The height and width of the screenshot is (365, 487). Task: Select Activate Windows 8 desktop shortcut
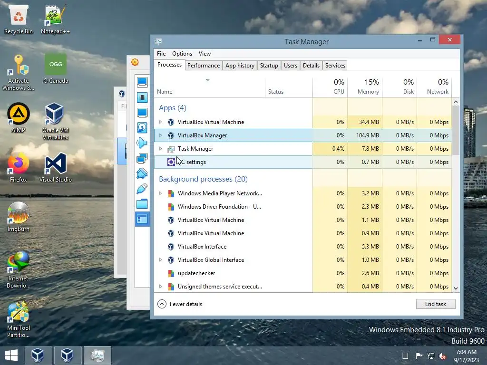pos(19,73)
